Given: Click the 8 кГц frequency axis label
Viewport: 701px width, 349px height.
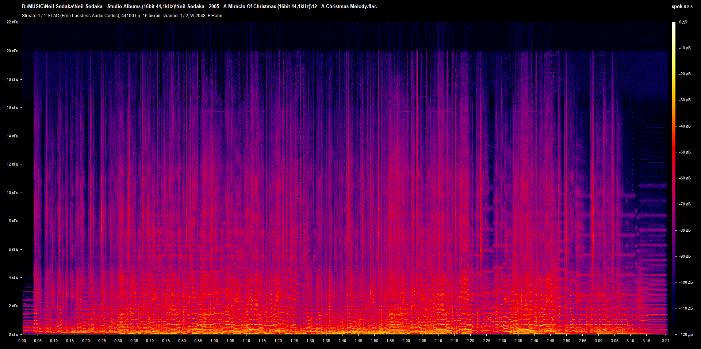Looking at the screenshot, I should point(14,221).
